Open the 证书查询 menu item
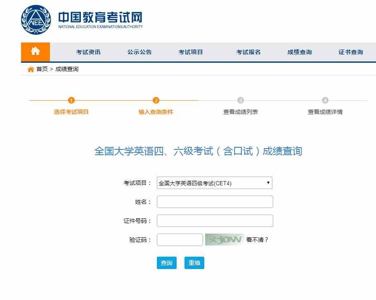Viewport: 376px width, 300px height. tap(350, 52)
